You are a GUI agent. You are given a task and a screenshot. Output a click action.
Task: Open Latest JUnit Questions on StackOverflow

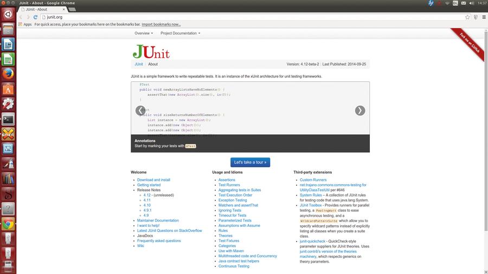169,231
